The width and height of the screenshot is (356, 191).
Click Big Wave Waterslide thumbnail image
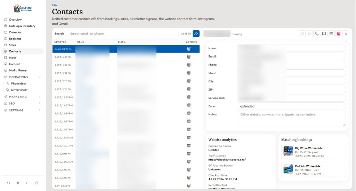(x=288, y=151)
